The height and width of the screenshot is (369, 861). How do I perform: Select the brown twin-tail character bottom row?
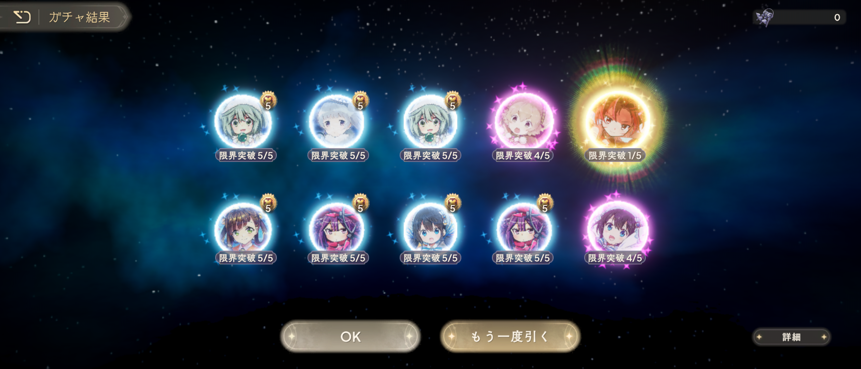click(x=243, y=229)
